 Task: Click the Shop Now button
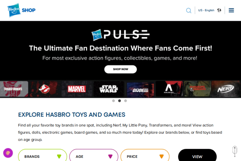coord(120,69)
